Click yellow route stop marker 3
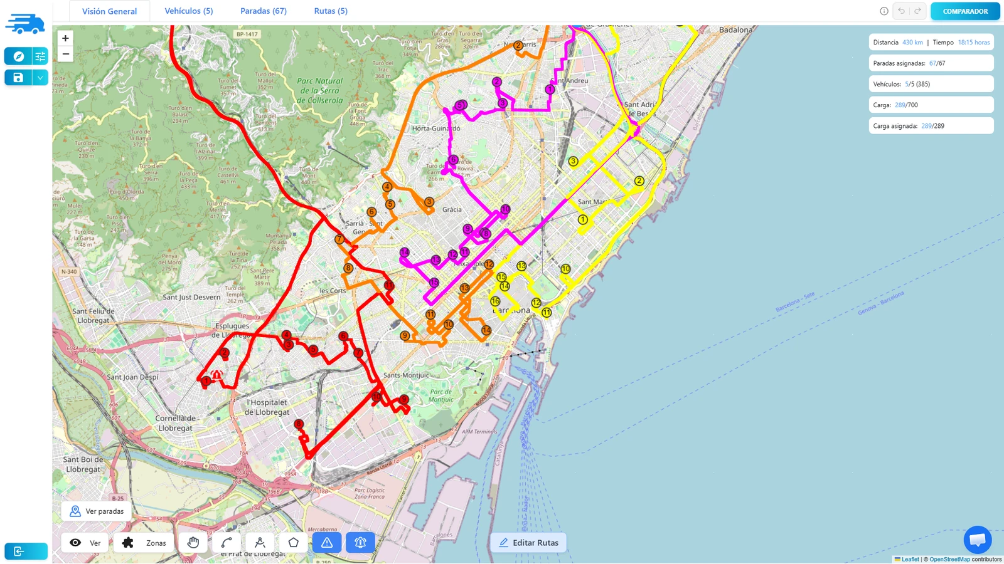The width and height of the screenshot is (1004, 564). [573, 162]
